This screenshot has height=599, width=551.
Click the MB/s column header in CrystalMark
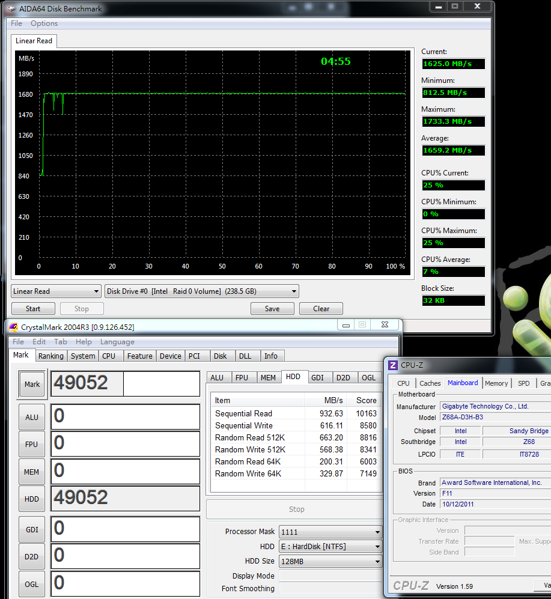click(x=326, y=400)
